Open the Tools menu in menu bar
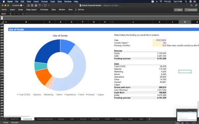Screen dimensions: 199x124 52,2
